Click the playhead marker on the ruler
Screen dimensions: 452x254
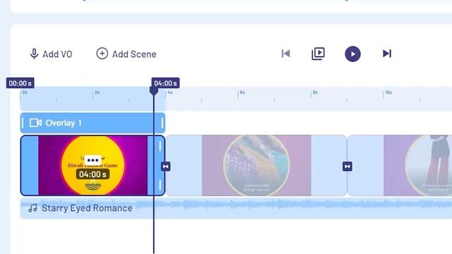click(154, 91)
